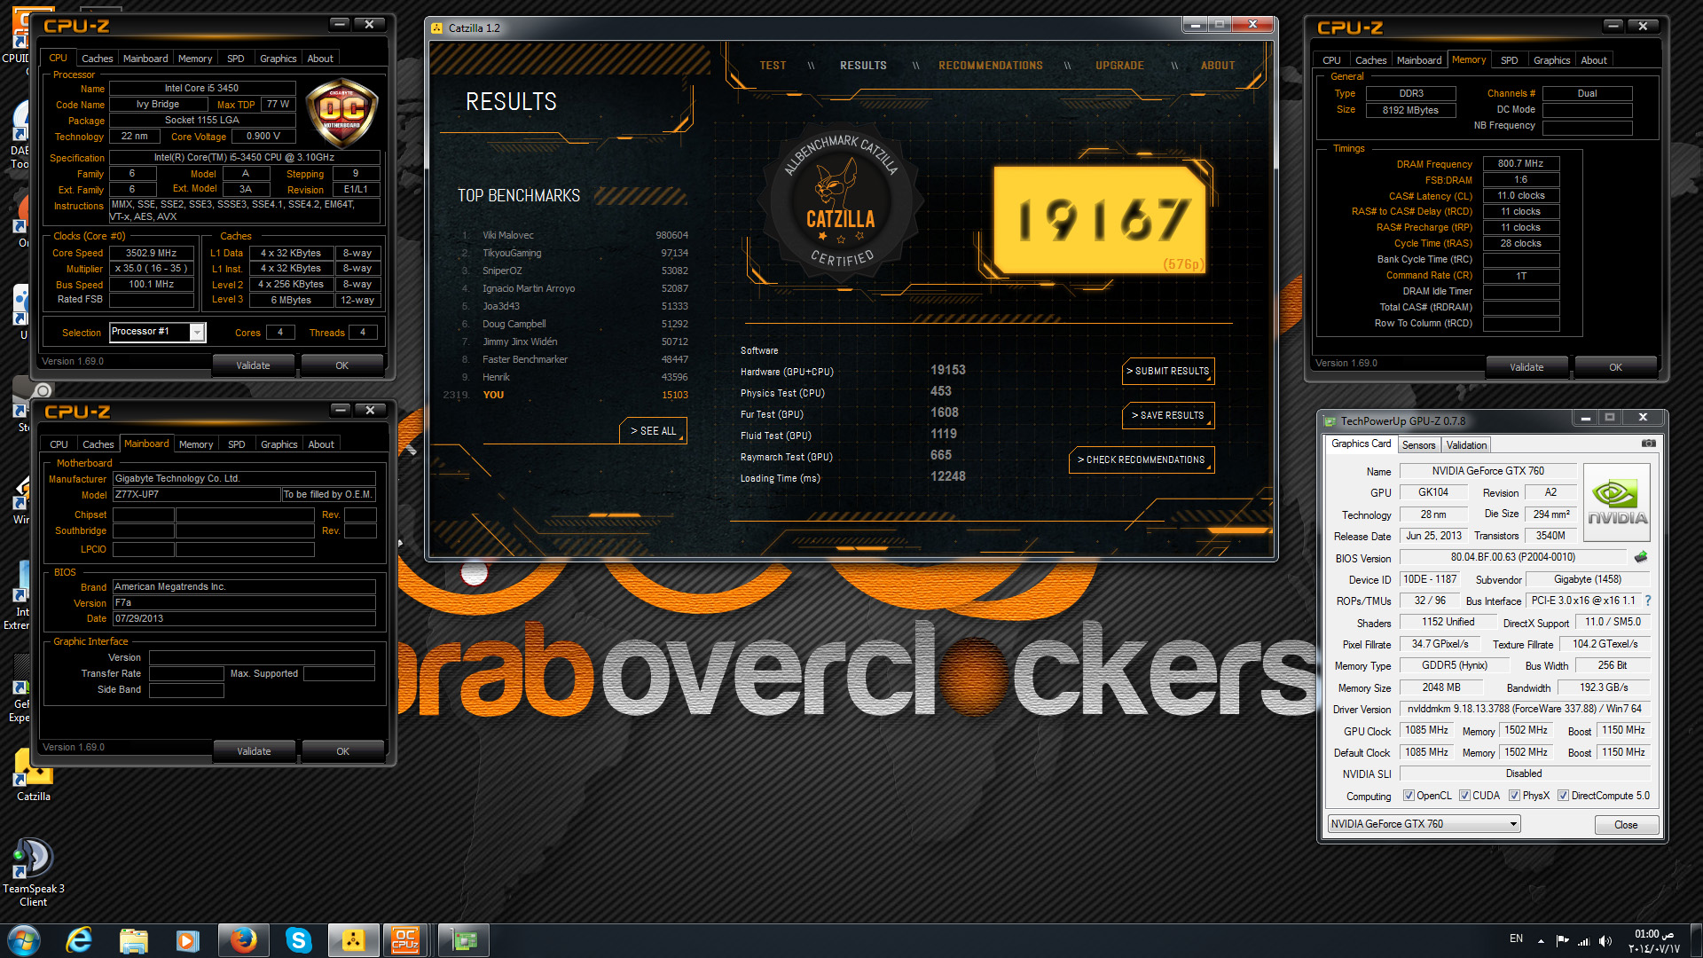This screenshot has height=958, width=1703.
Task: Open the Sensors tab in GPU-Z
Action: click(x=1418, y=445)
